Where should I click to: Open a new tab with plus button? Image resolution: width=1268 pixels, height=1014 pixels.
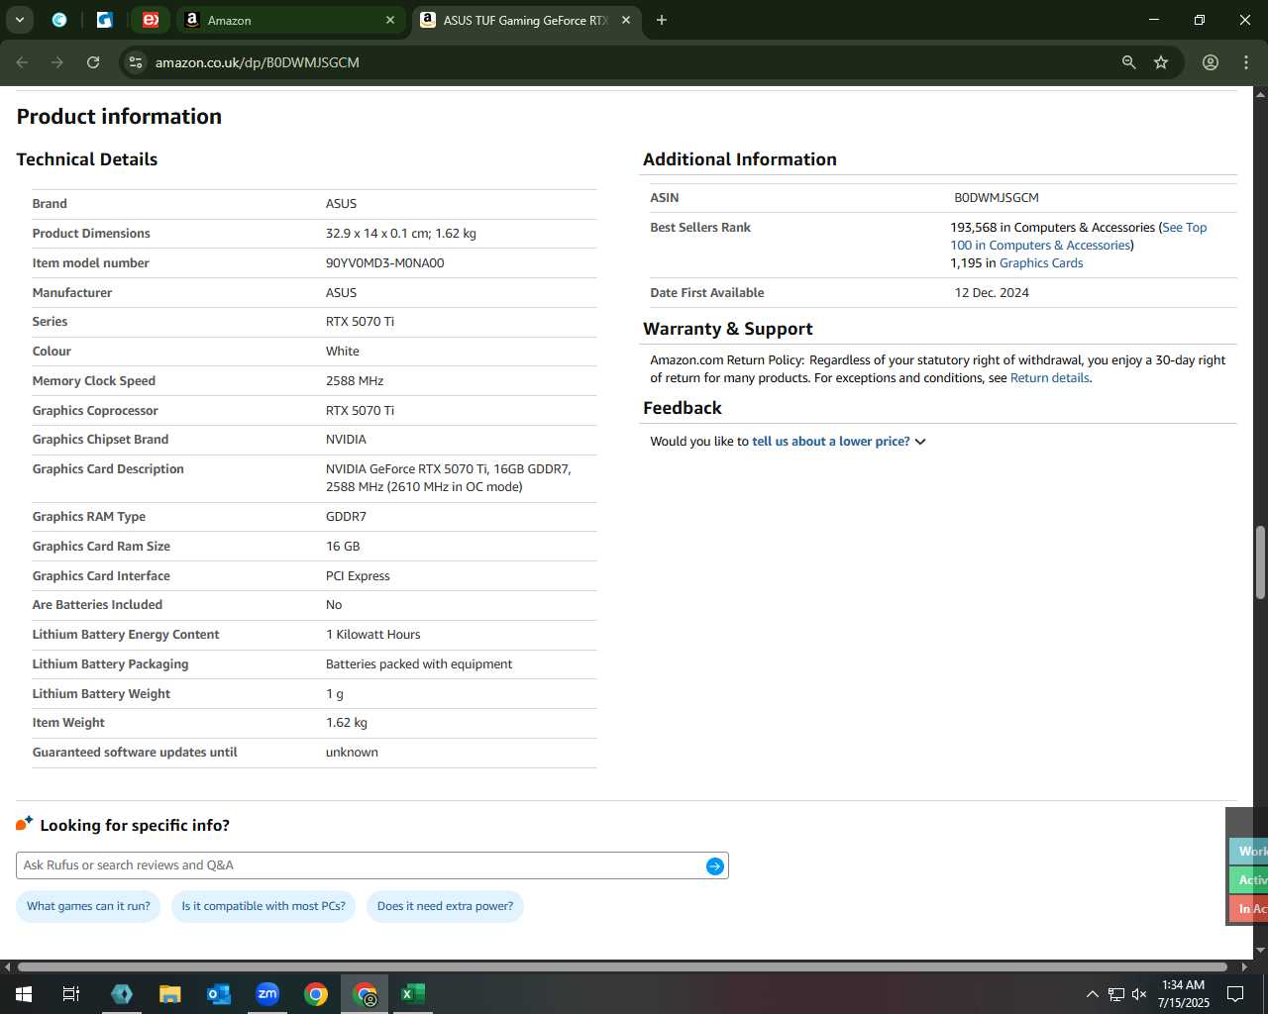click(662, 20)
